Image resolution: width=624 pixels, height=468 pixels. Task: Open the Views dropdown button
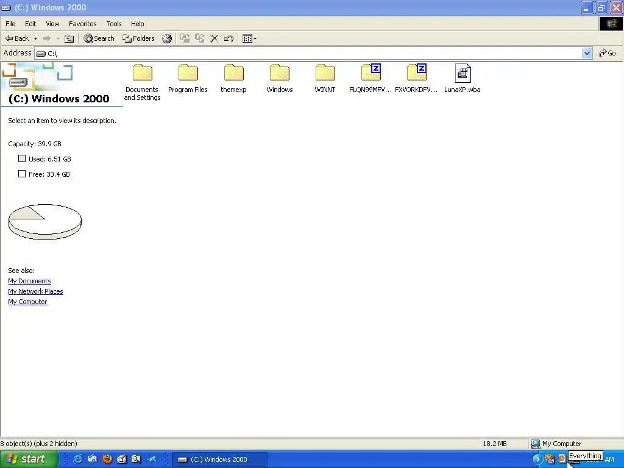click(x=249, y=38)
